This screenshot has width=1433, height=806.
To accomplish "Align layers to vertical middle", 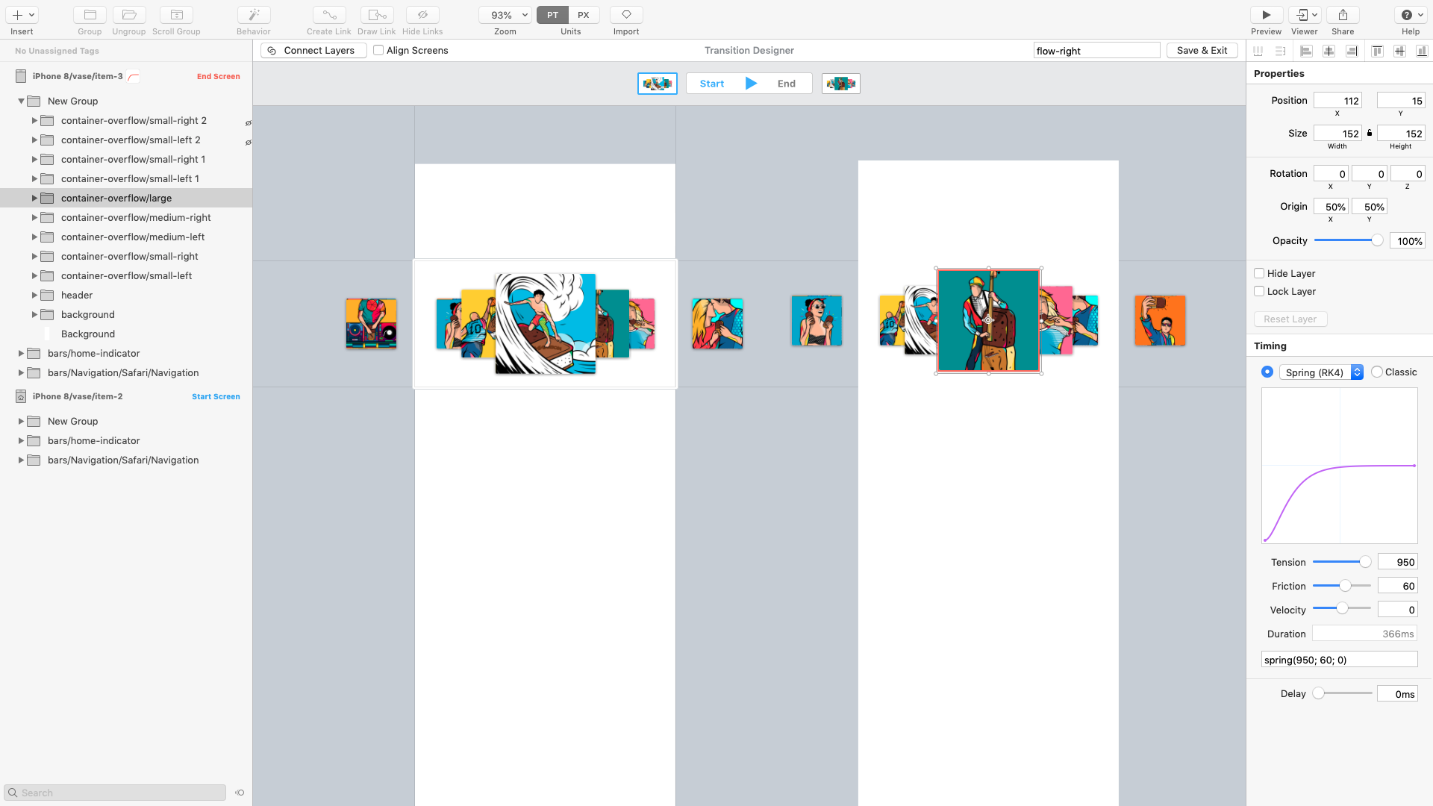I will point(1400,51).
